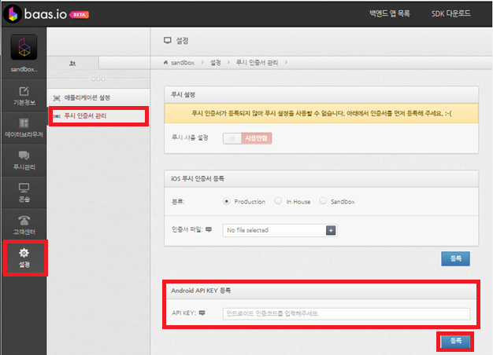Open 설정 gear in the sidebar
Viewport: 493px width, 355px height.
pyautogui.click(x=24, y=258)
